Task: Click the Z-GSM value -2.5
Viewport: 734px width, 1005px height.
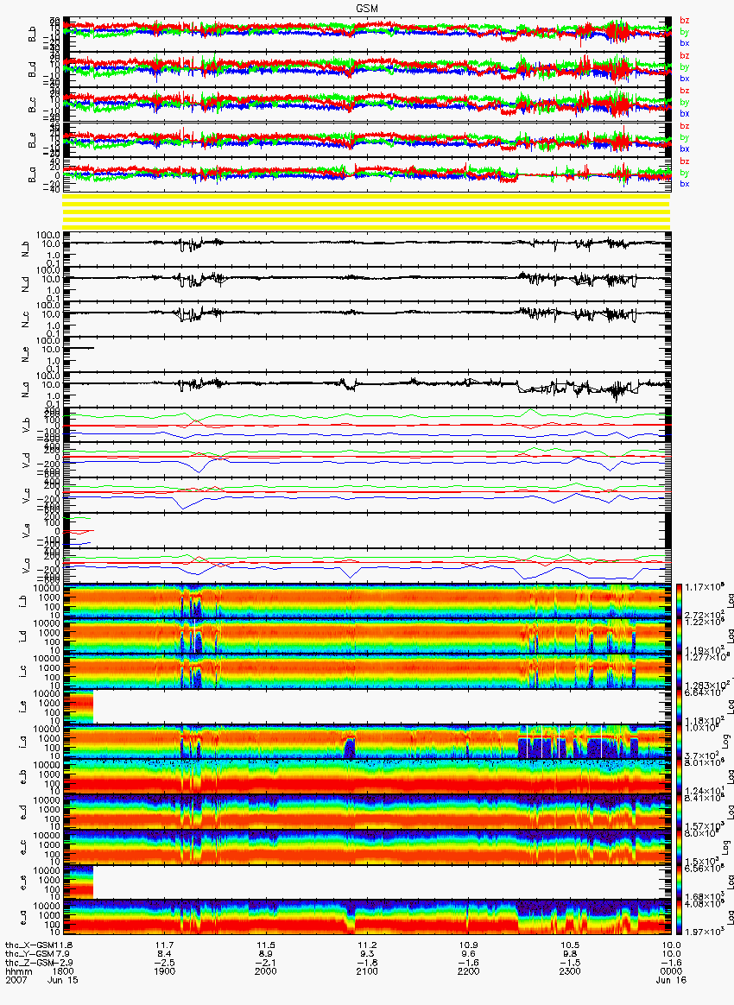Action: click(164, 963)
